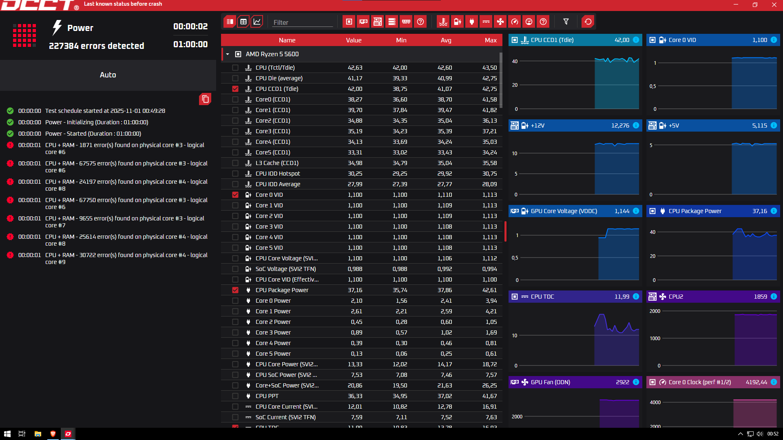Toggle the memory sensor source filter
The height and width of the screenshot is (440, 783).
[x=406, y=22]
